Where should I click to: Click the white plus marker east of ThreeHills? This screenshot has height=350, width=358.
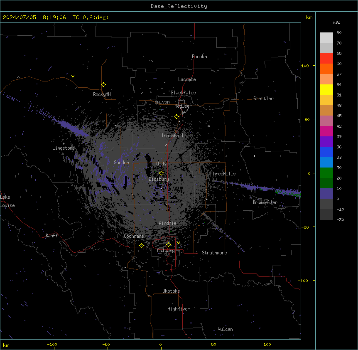[254, 156]
